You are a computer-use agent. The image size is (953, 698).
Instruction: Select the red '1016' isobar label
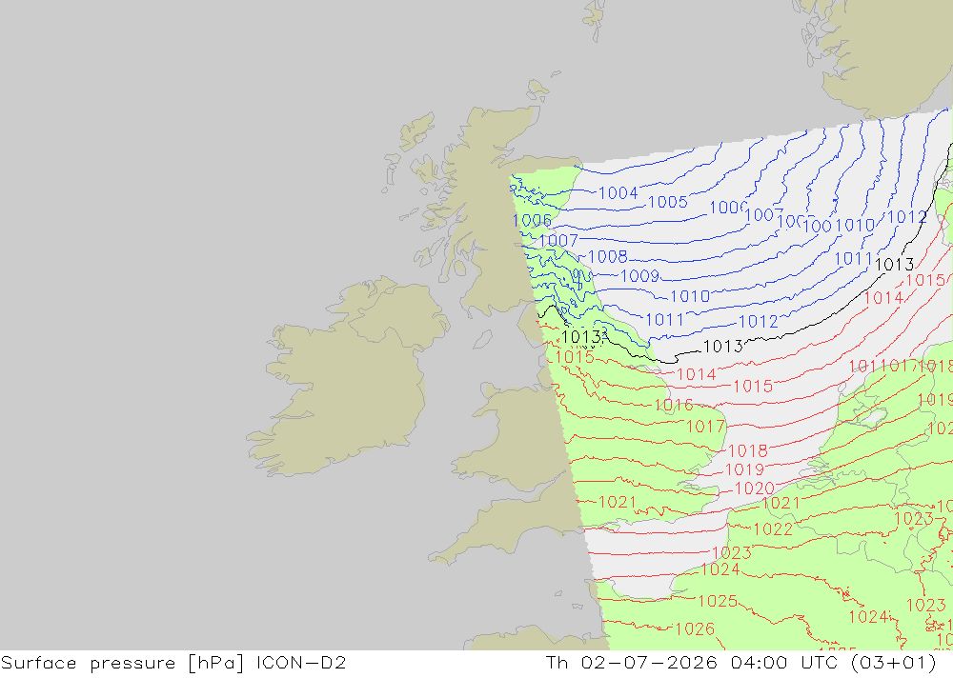674,406
